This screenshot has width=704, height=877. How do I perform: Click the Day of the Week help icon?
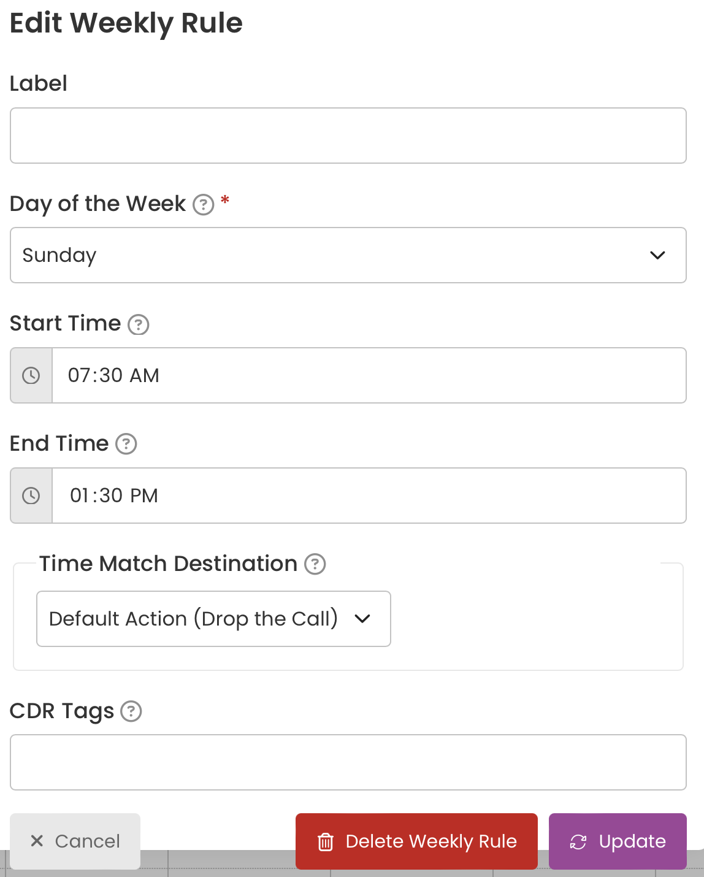(x=203, y=204)
